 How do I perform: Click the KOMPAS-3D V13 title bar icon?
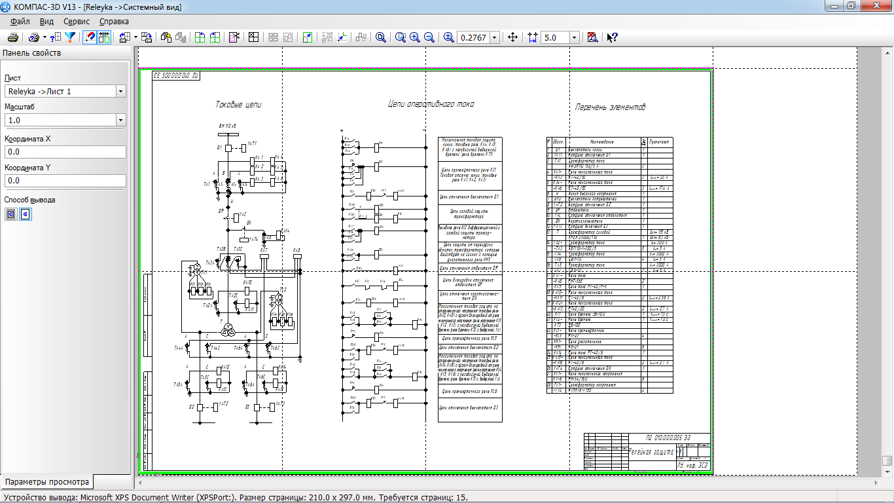click(7, 7)
